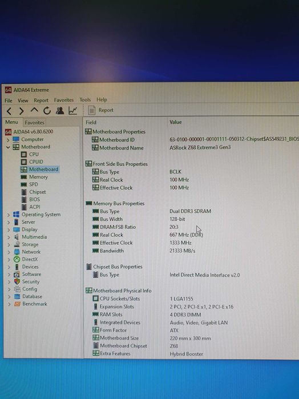Open the Tools menu
The height and width of the screenshot is (399, 299).
(x=85, y=100)
